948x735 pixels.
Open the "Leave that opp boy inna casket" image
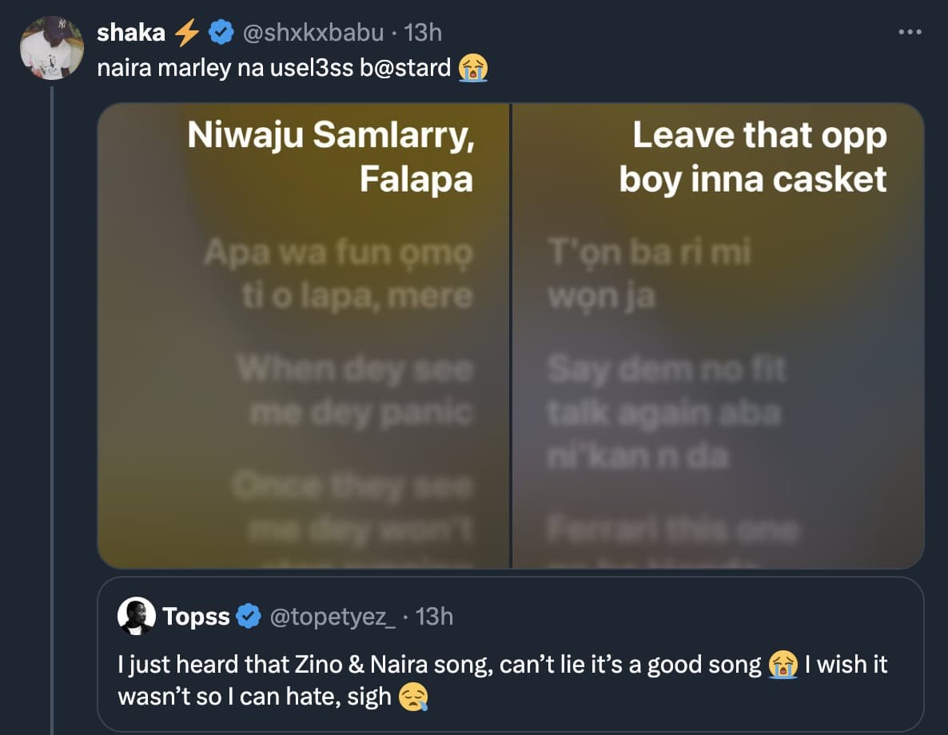(718, 336)
